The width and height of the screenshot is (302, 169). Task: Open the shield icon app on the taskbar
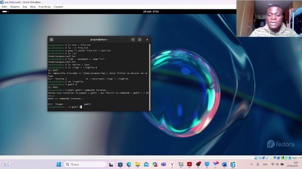tap(207, 164)
